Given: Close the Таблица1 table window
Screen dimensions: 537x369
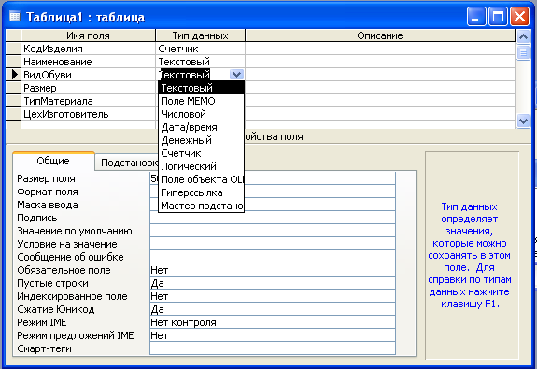Looking at the screenshot, I should click(x=519, y=17).
